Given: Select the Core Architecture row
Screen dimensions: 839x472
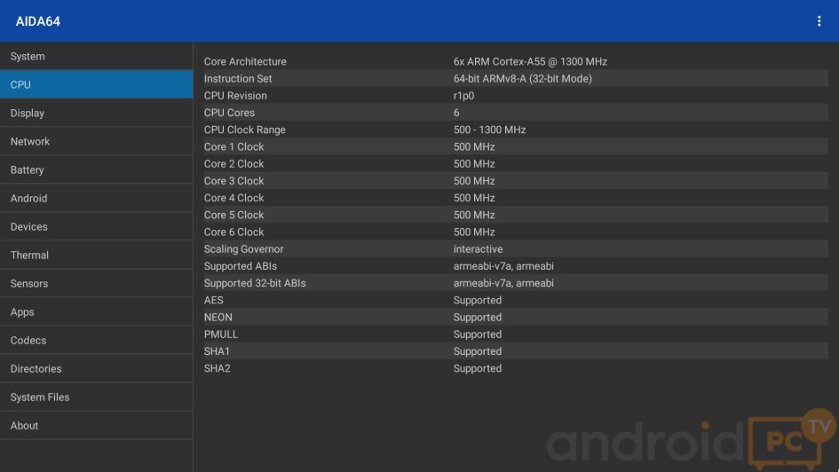Looking at the screenshot, I should [x=515, y=62].
